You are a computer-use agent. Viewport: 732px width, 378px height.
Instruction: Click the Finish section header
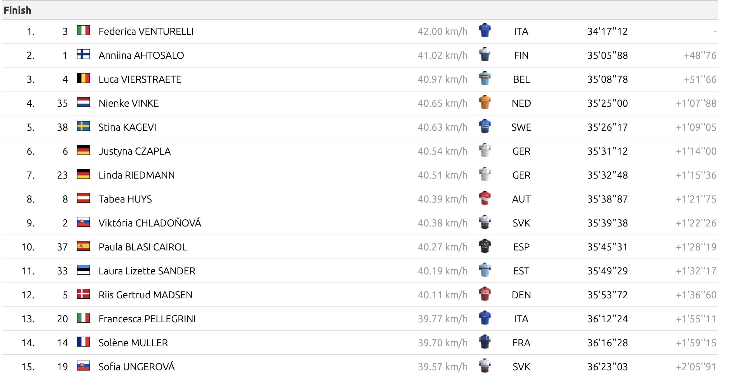click(x=17, y=10)
